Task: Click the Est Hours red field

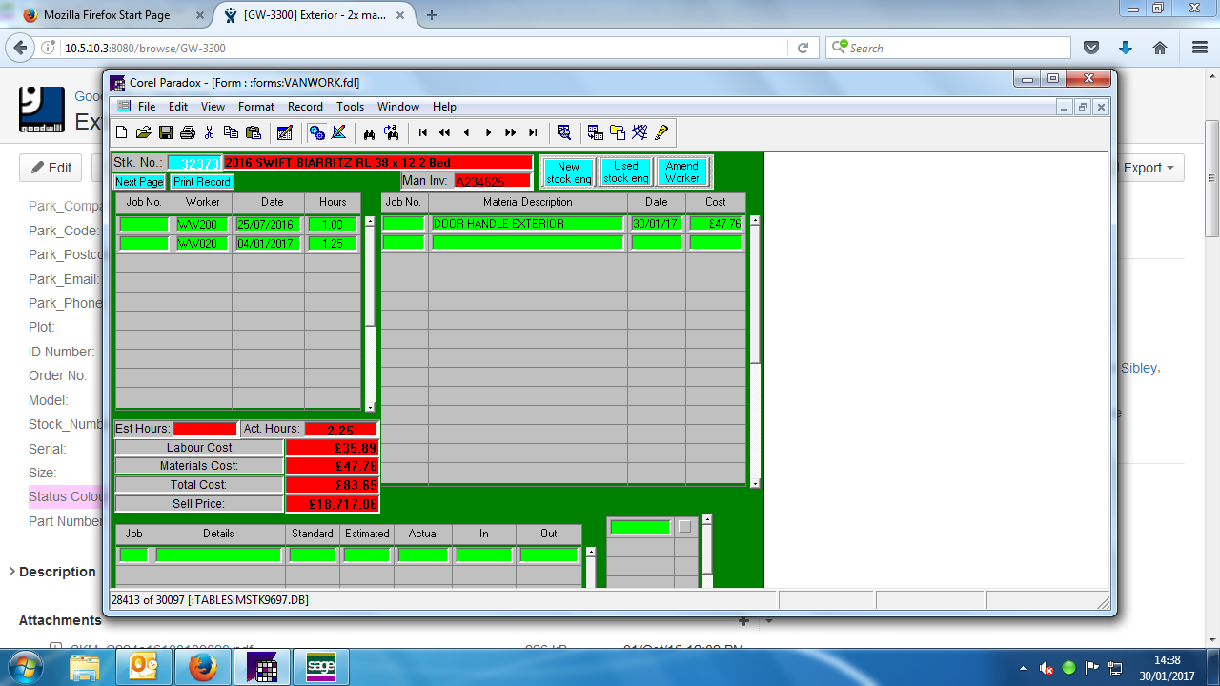Action: [x=205, y=429]
